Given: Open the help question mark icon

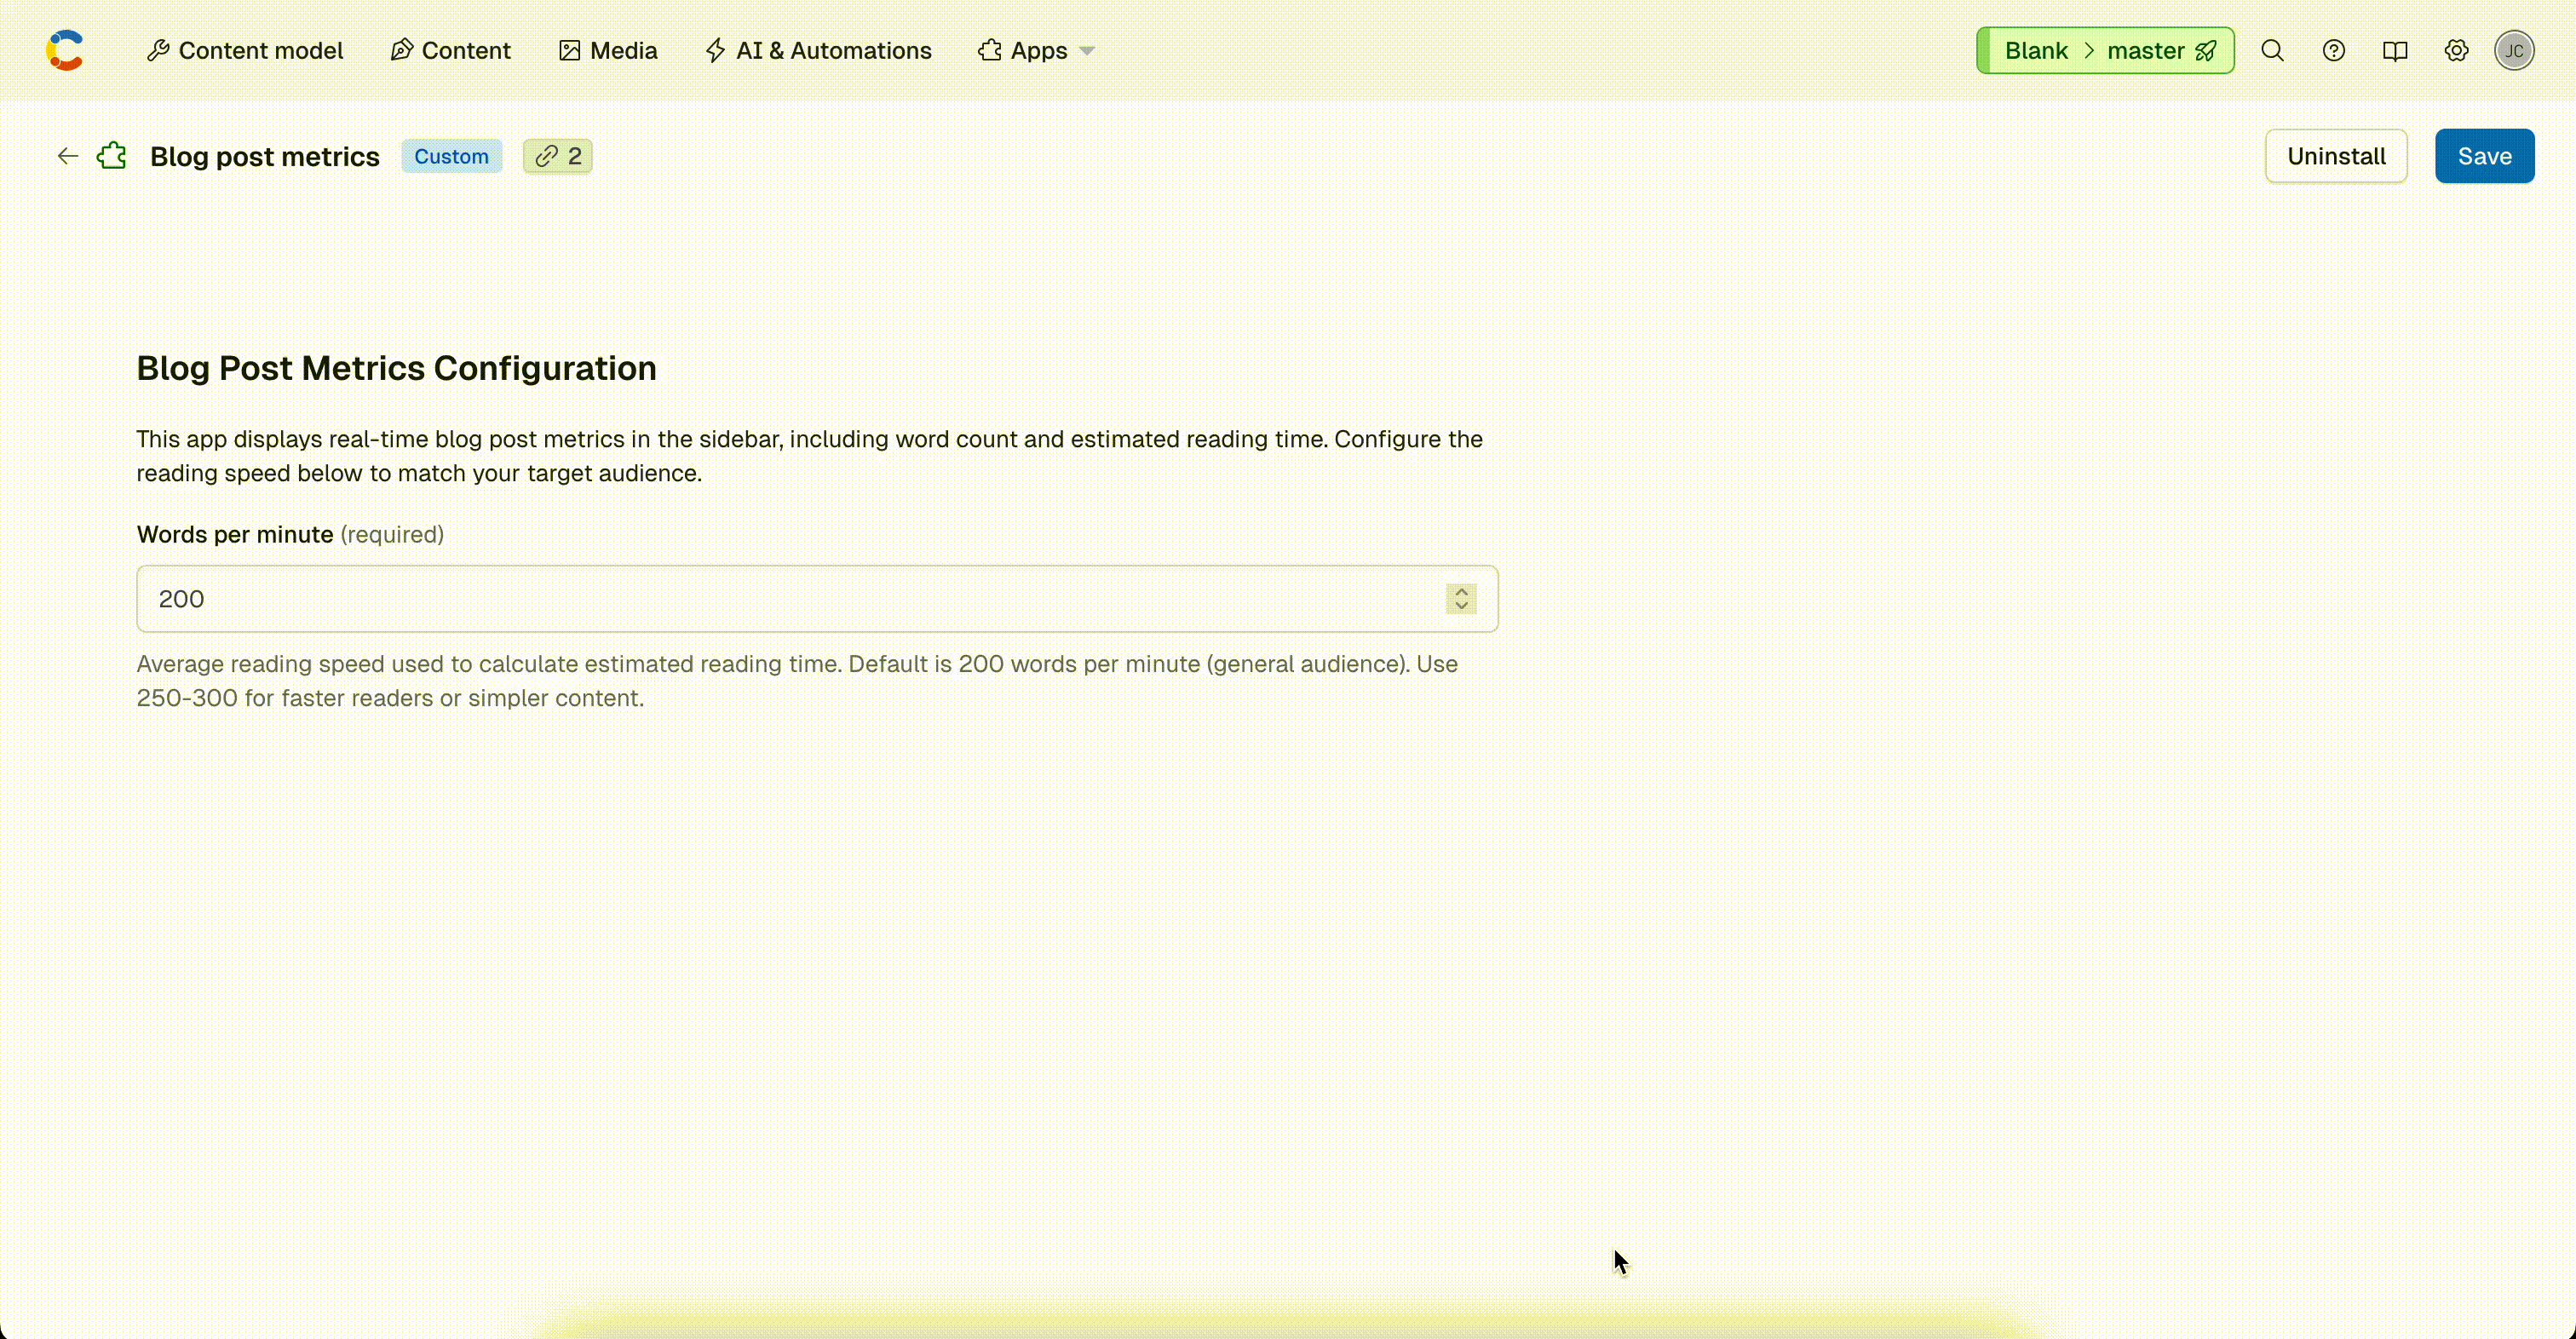Looking at the screenshot, I should (2333, 51).
